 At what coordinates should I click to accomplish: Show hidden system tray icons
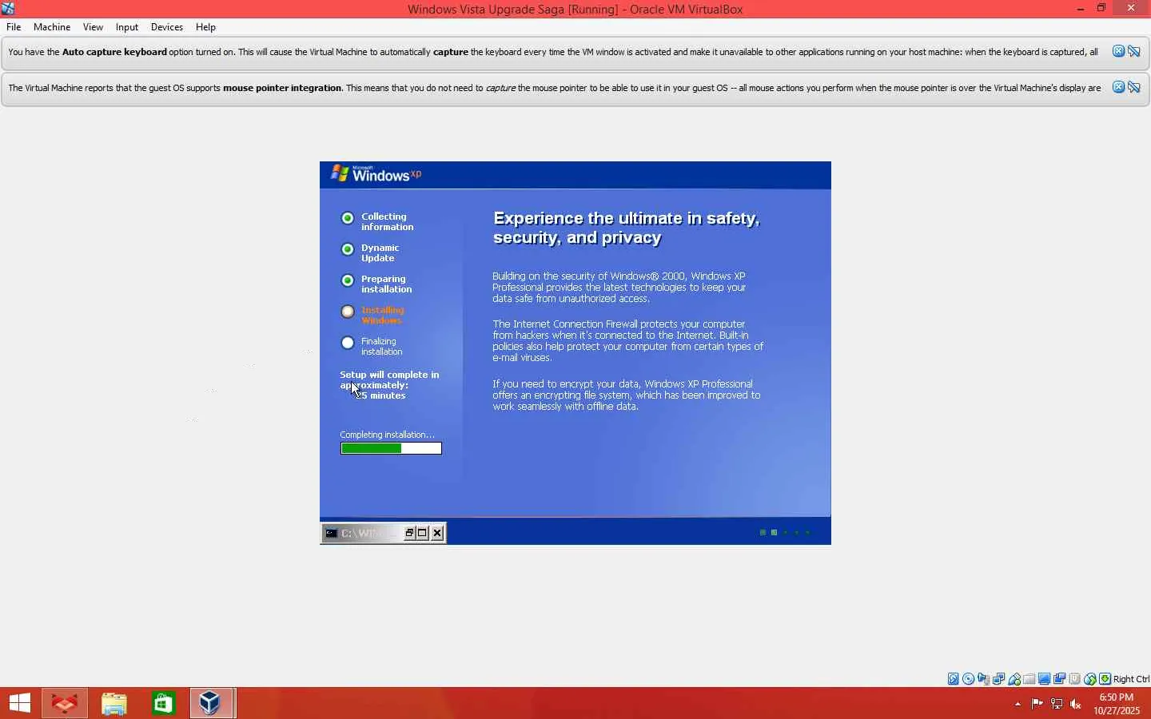[x=1018, y=704]
